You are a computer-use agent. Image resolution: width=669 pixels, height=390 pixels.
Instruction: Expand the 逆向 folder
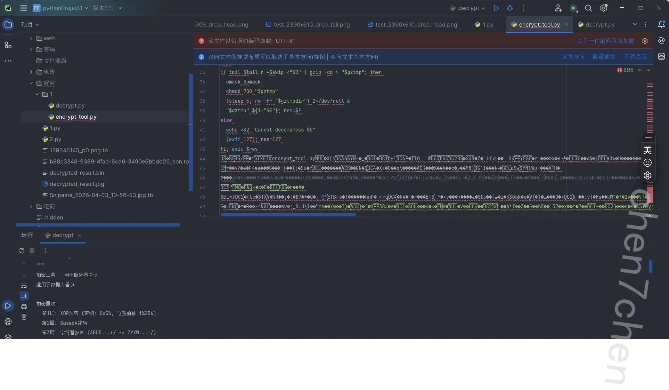point(31,206)
